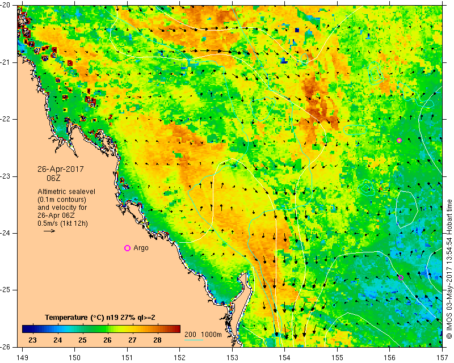Click the Argo float marker near latitude -24.8
This screenshot has height=363, width=454.
pos(401,277)
